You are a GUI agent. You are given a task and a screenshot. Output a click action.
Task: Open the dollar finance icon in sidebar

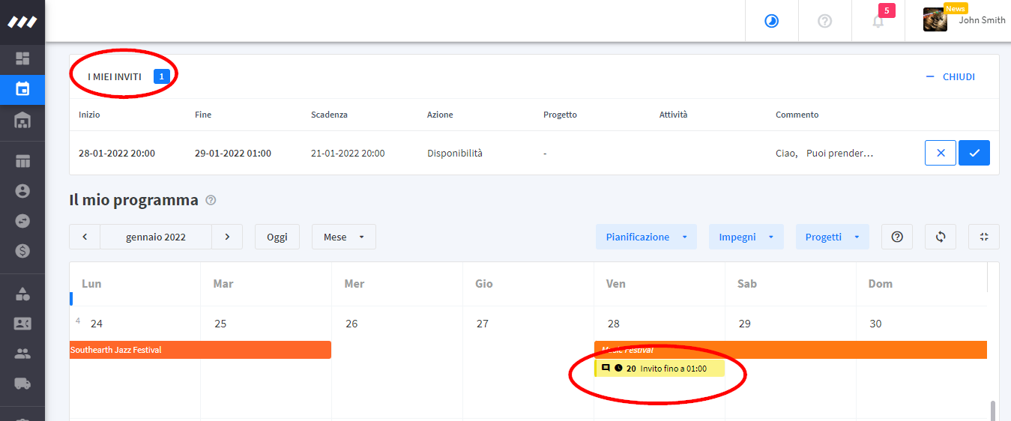22,251
